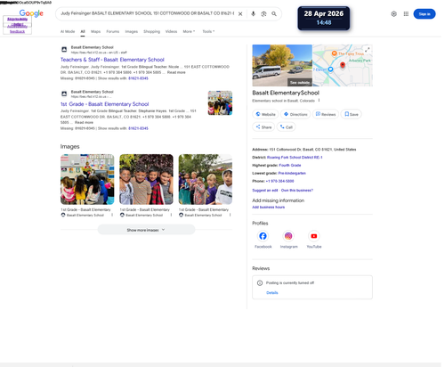Screen dimensions: 445x367
Task: Click the school building street photo
Action: (282, 65)
